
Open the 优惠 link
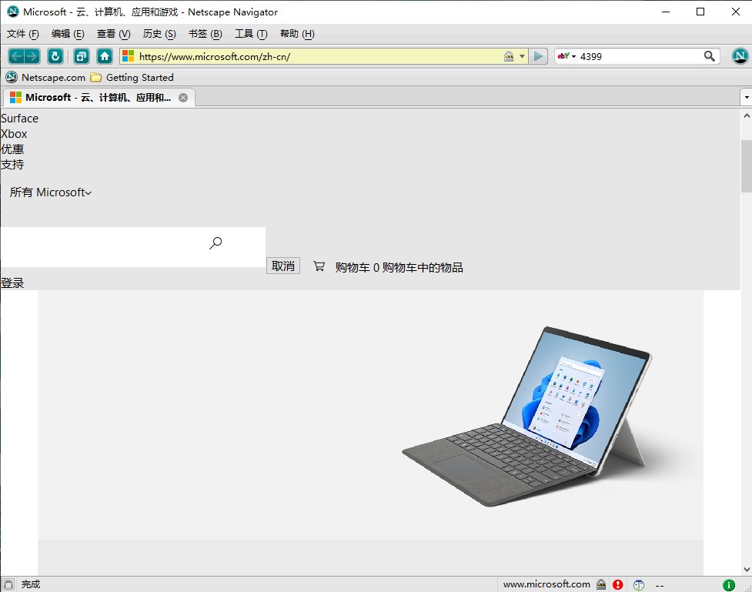pyautogui.click(x=12, y=149)
